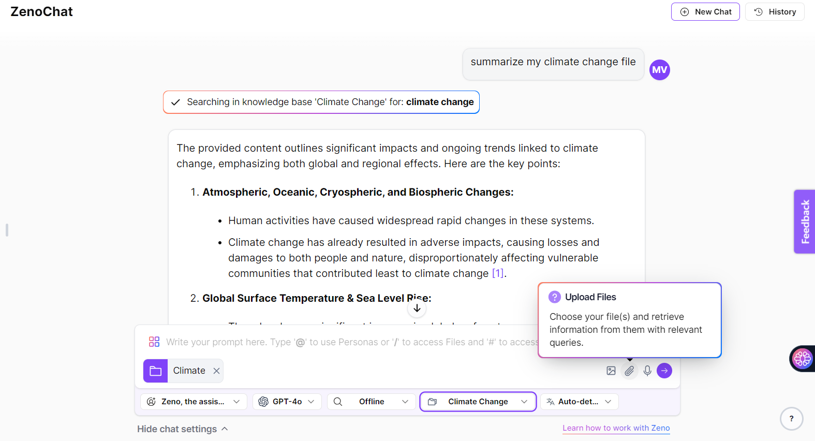Expand the Climate Change knowledge base dropdown

[478, 402]
